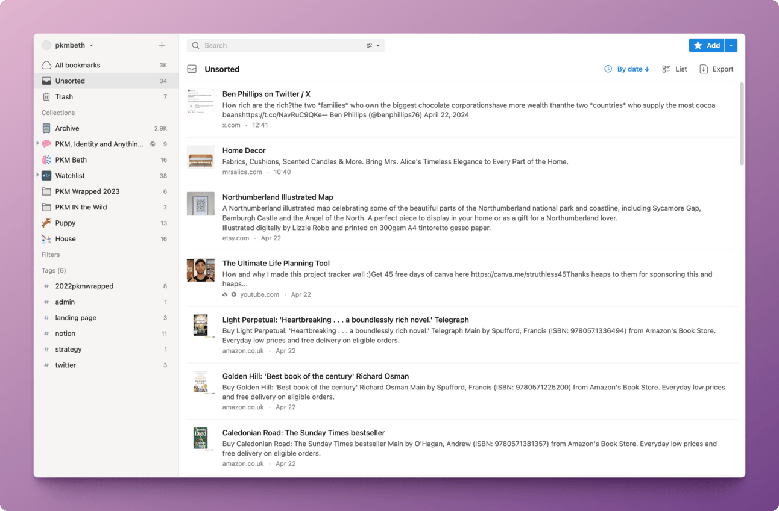Click the pkmbeth profile avatar
Image resolution: width=779 pixels, height=511 pixels.
tap(46, 45)
